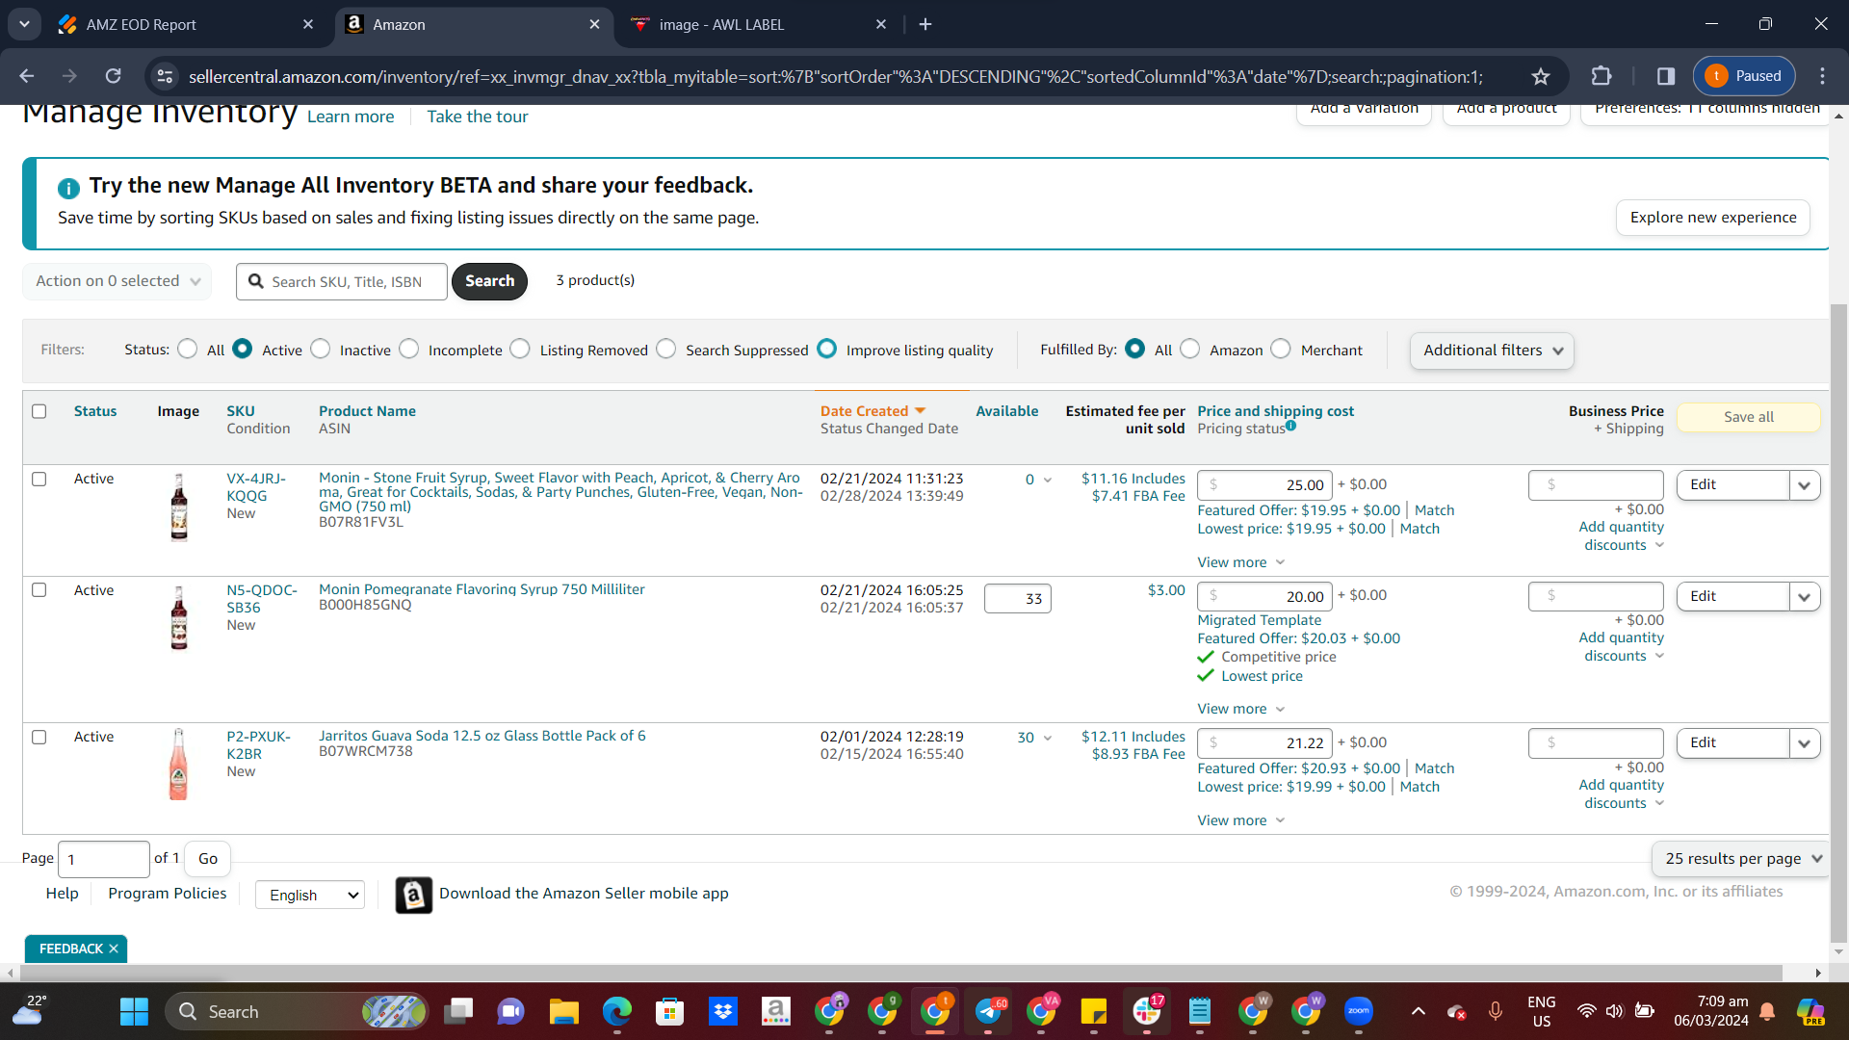Screen dimensions: 1849x1040
Task: Sort by the Available column header
Action: tap(1006, 411)
